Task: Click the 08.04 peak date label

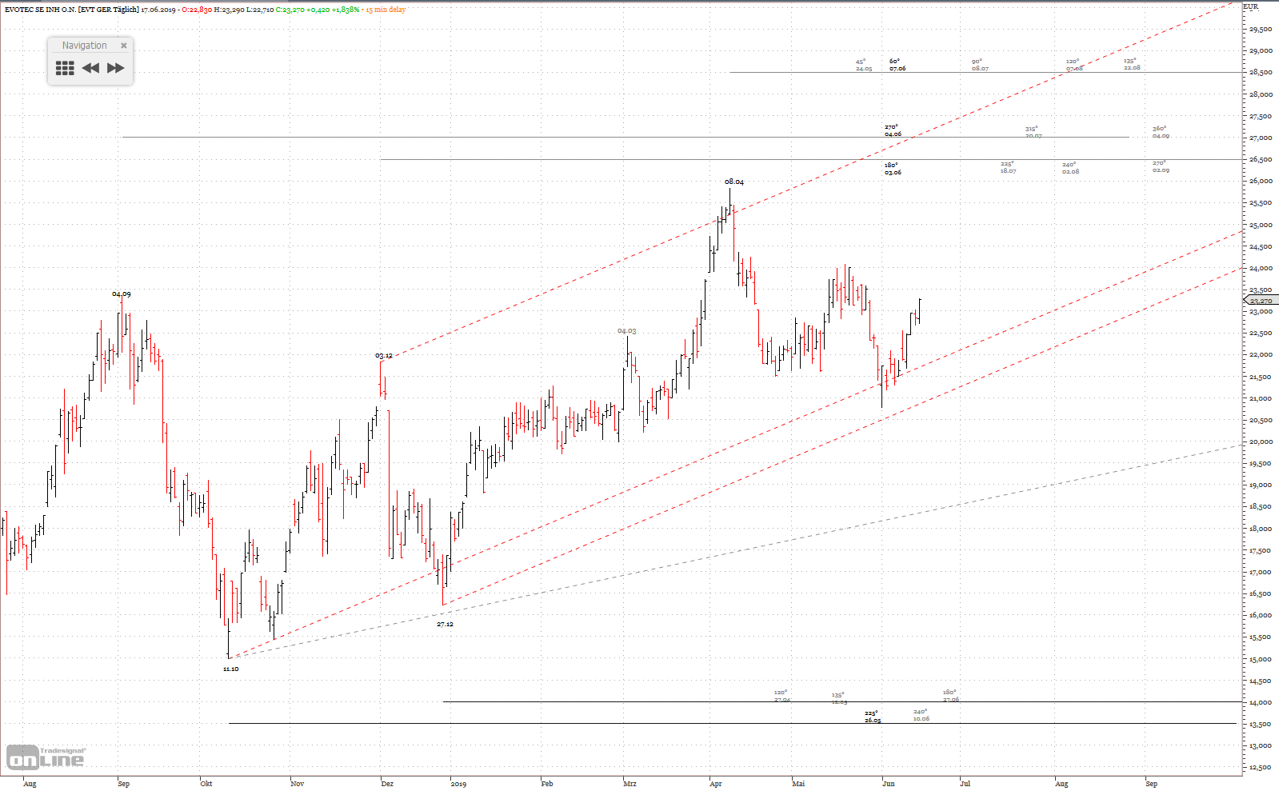Action: (x=734, y=182)
